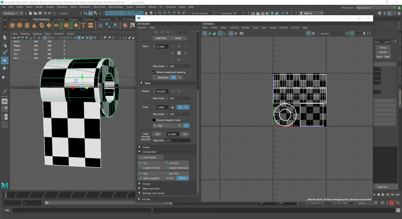Screen dimensions: 402x219
Task: Click the polygon sphere shelf icon
Action: click(x=13, y=25)
